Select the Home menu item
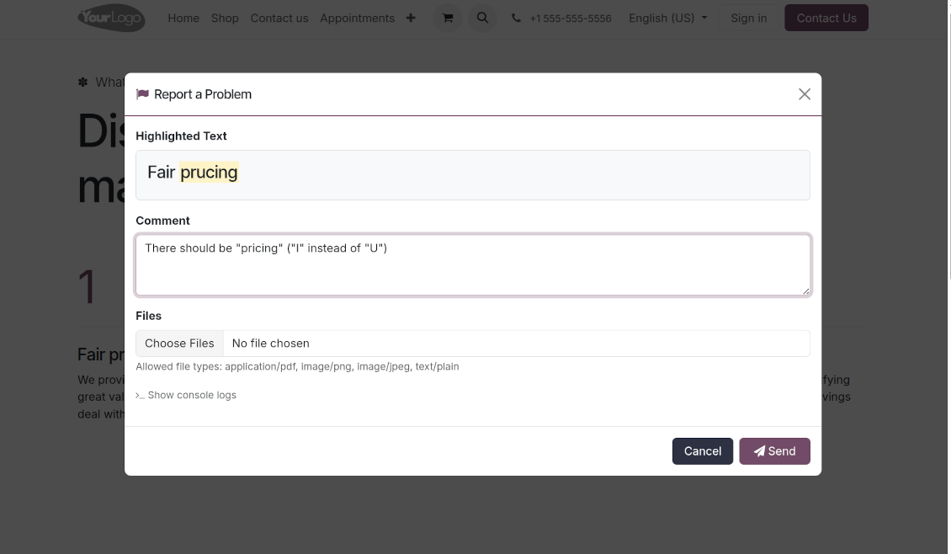The height and width of the screenshot is (554, 951). (183, 18)
